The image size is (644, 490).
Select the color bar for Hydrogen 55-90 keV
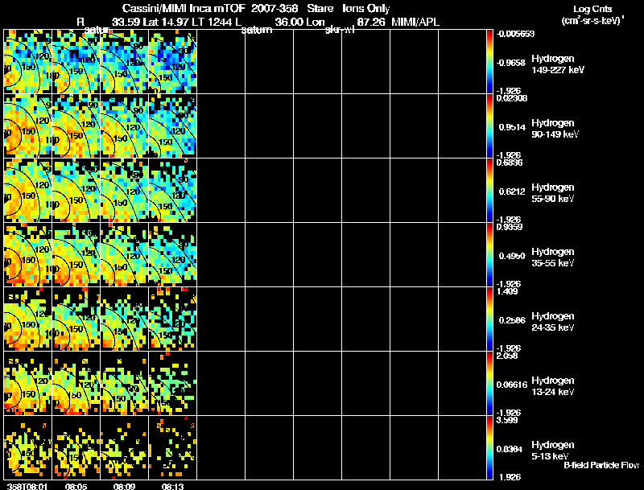click(x=489, y=191)
